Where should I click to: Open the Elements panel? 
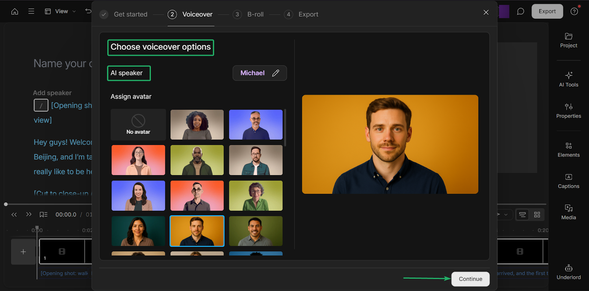568,150
